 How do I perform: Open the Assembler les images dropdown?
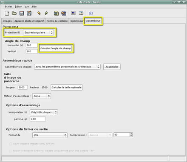tap(67, 67)
